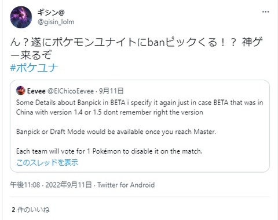The image size is (278, 220).
Task: Select the main tweet text about banピック
Action: point(137,49)
